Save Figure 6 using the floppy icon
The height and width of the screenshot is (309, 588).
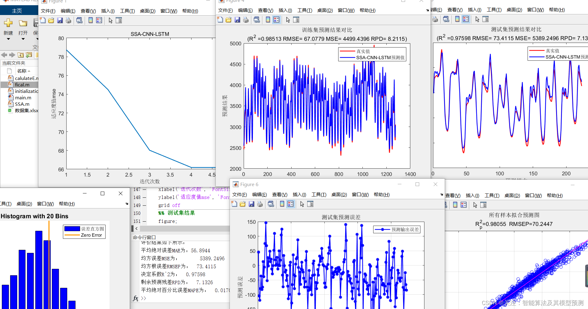(x=251, y=204)
